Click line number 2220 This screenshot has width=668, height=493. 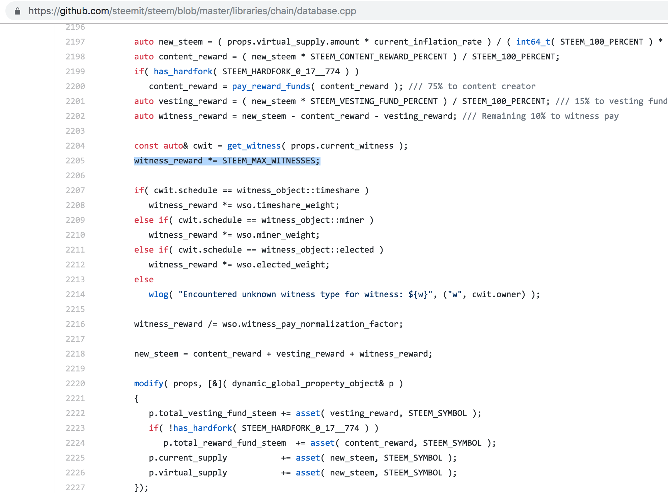point(75,384)
